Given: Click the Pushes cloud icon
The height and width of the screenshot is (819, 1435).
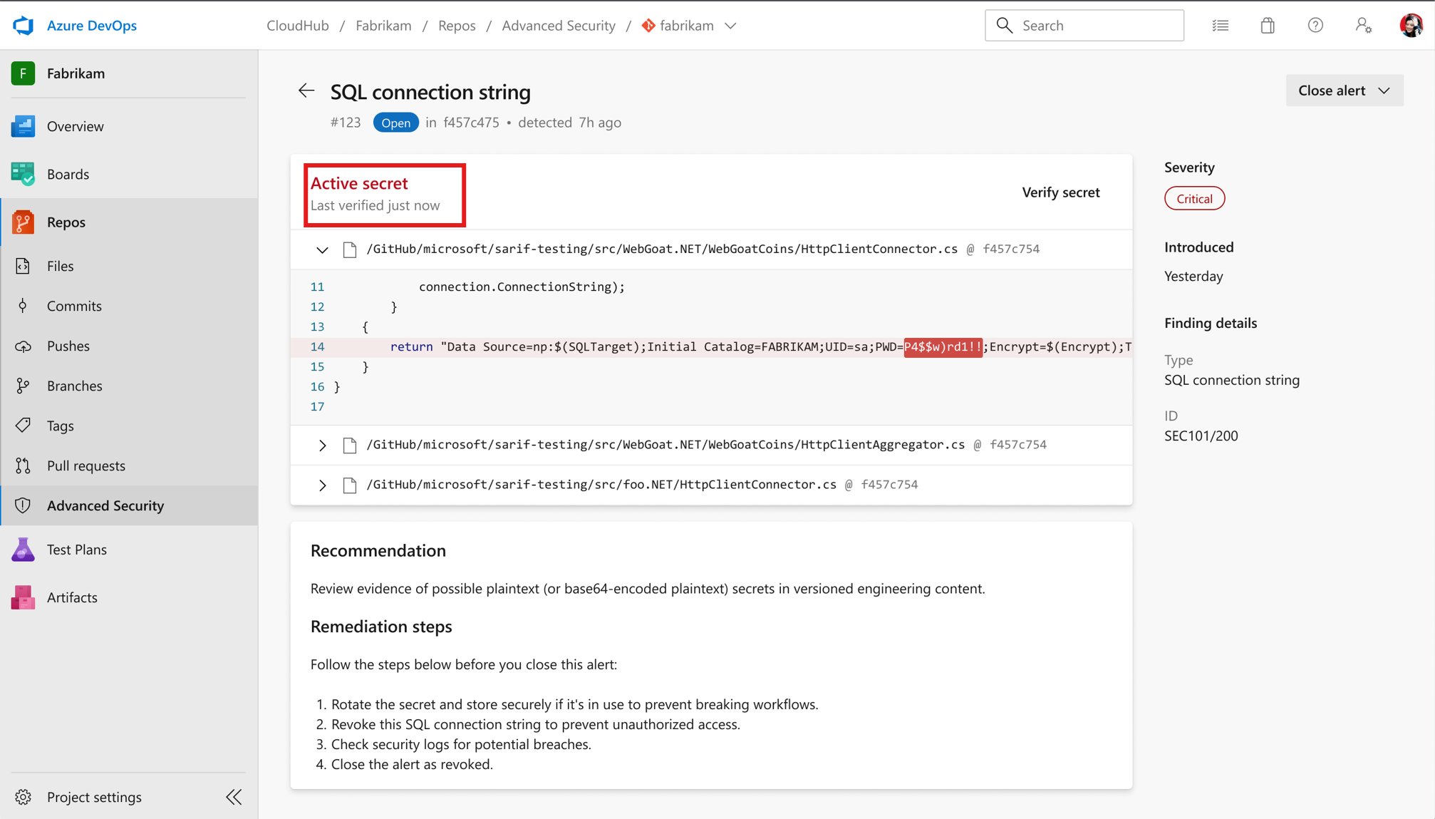Looking at the screenshot, I should [x=23, y=346].
